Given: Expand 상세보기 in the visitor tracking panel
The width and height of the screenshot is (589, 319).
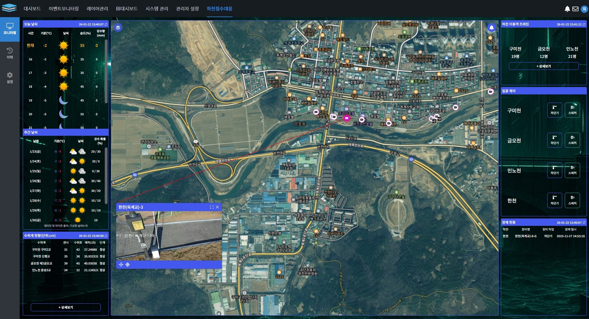Looking at the screenshot, I should [x=544, y=66].
